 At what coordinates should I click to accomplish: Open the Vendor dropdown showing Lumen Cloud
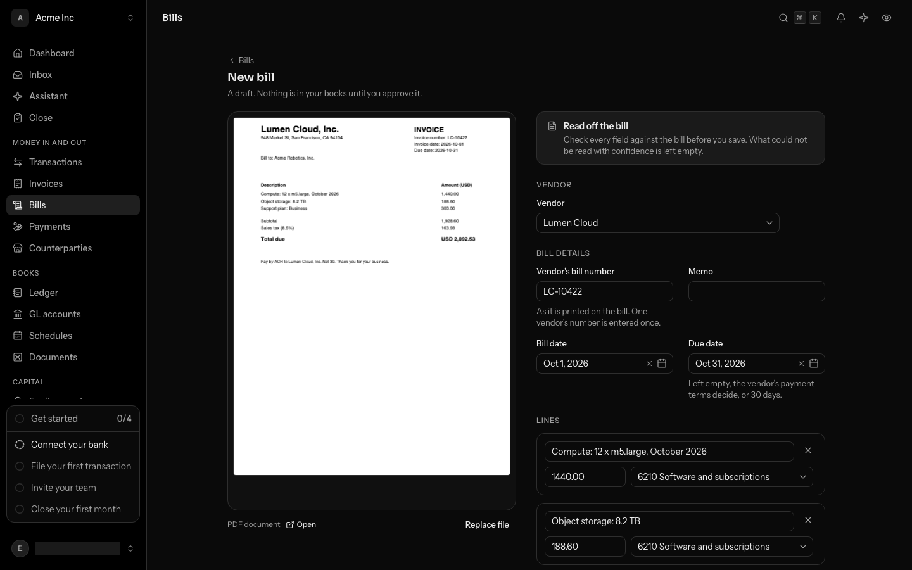tap(657, 223)
